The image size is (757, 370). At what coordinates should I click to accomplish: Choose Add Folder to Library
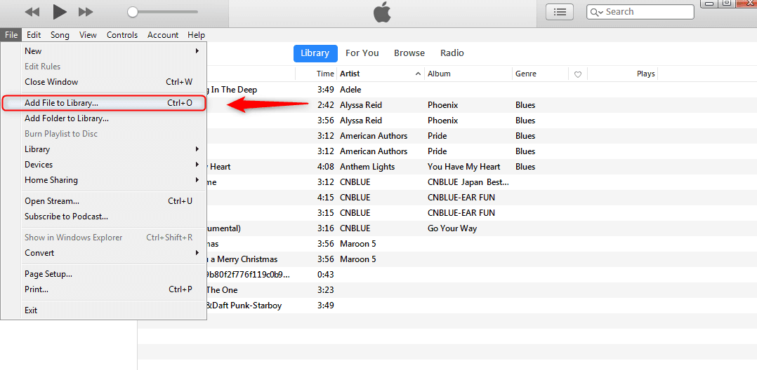click(67, 118)
